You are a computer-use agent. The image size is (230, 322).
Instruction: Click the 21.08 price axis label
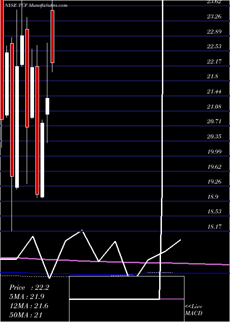[214, 106]
